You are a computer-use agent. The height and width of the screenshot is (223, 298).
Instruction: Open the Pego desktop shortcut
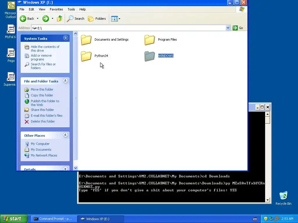(11, 55)
